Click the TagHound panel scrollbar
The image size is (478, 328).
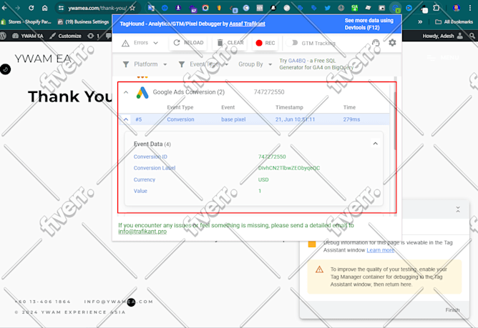[x=395, y=121]
